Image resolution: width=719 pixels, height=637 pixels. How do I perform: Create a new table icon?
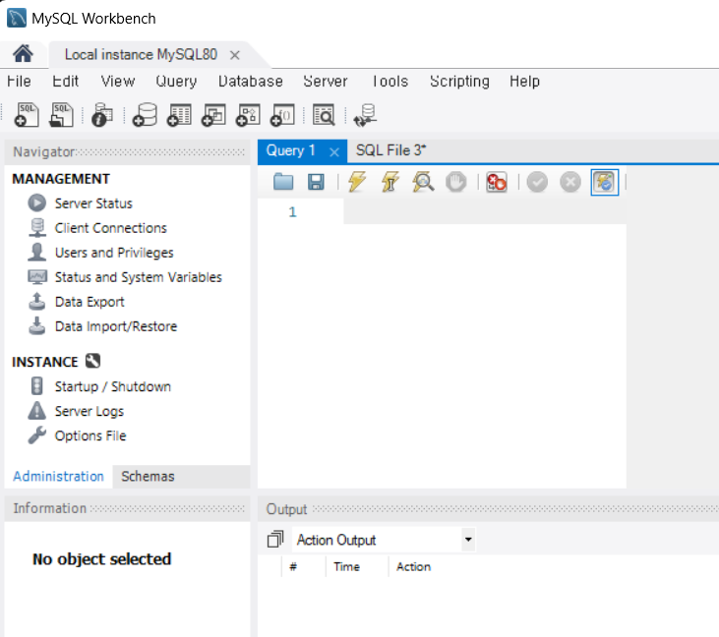179,115
